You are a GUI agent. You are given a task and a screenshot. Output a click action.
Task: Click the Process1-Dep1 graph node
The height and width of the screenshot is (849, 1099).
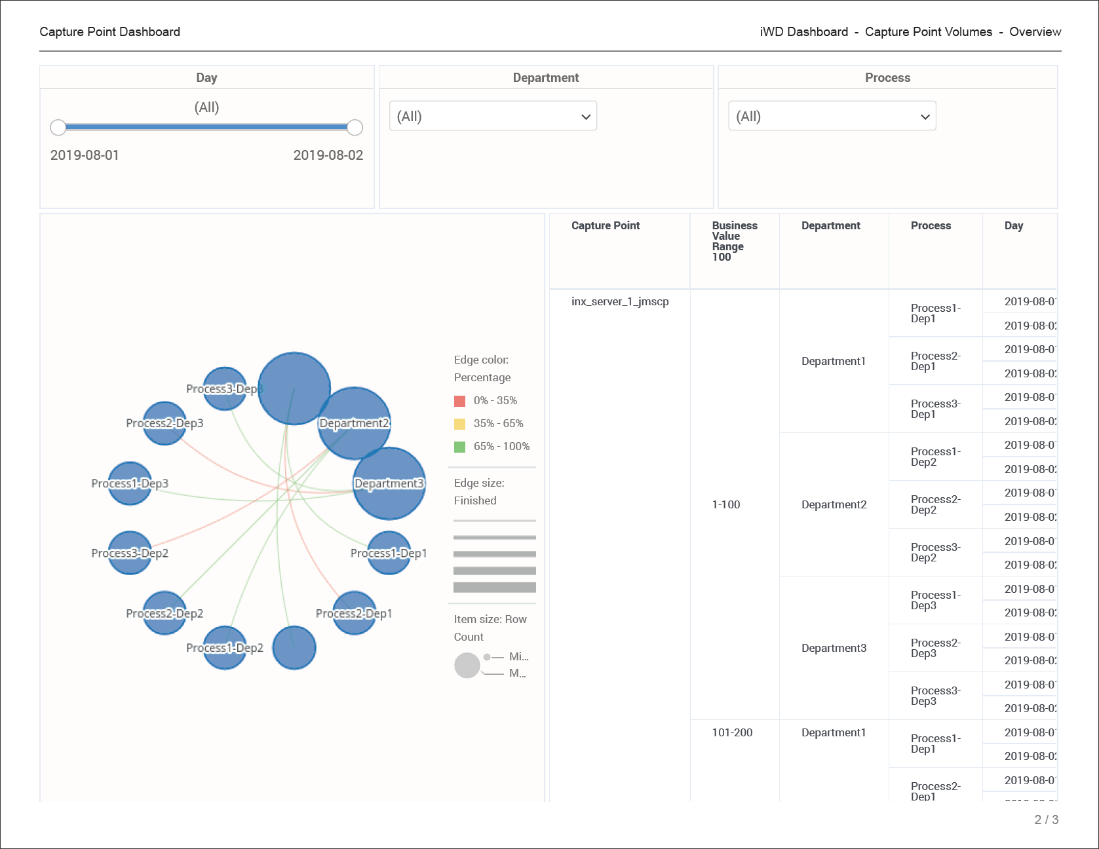tap(389, 553)
